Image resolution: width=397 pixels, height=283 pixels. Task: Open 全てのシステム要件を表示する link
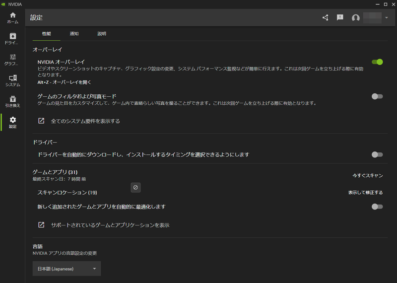85,121
